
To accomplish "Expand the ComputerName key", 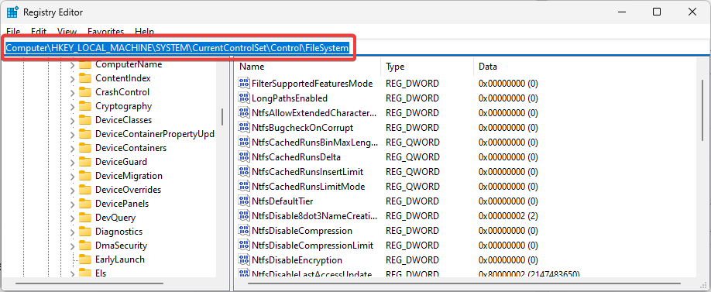I will [x=72, y=65].
